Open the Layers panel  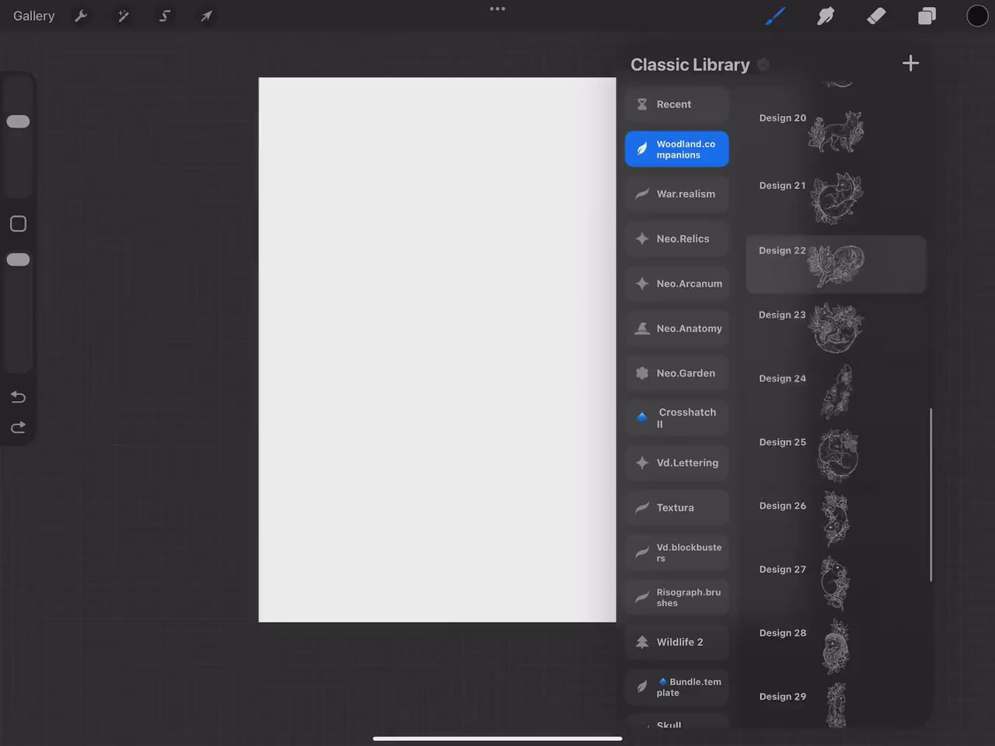[x=927, y=16]
